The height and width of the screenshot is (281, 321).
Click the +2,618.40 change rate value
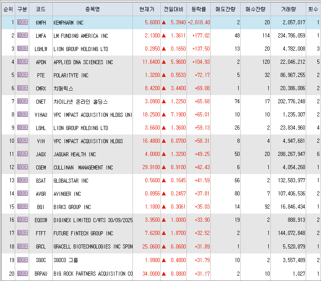(x=199, y=22)
